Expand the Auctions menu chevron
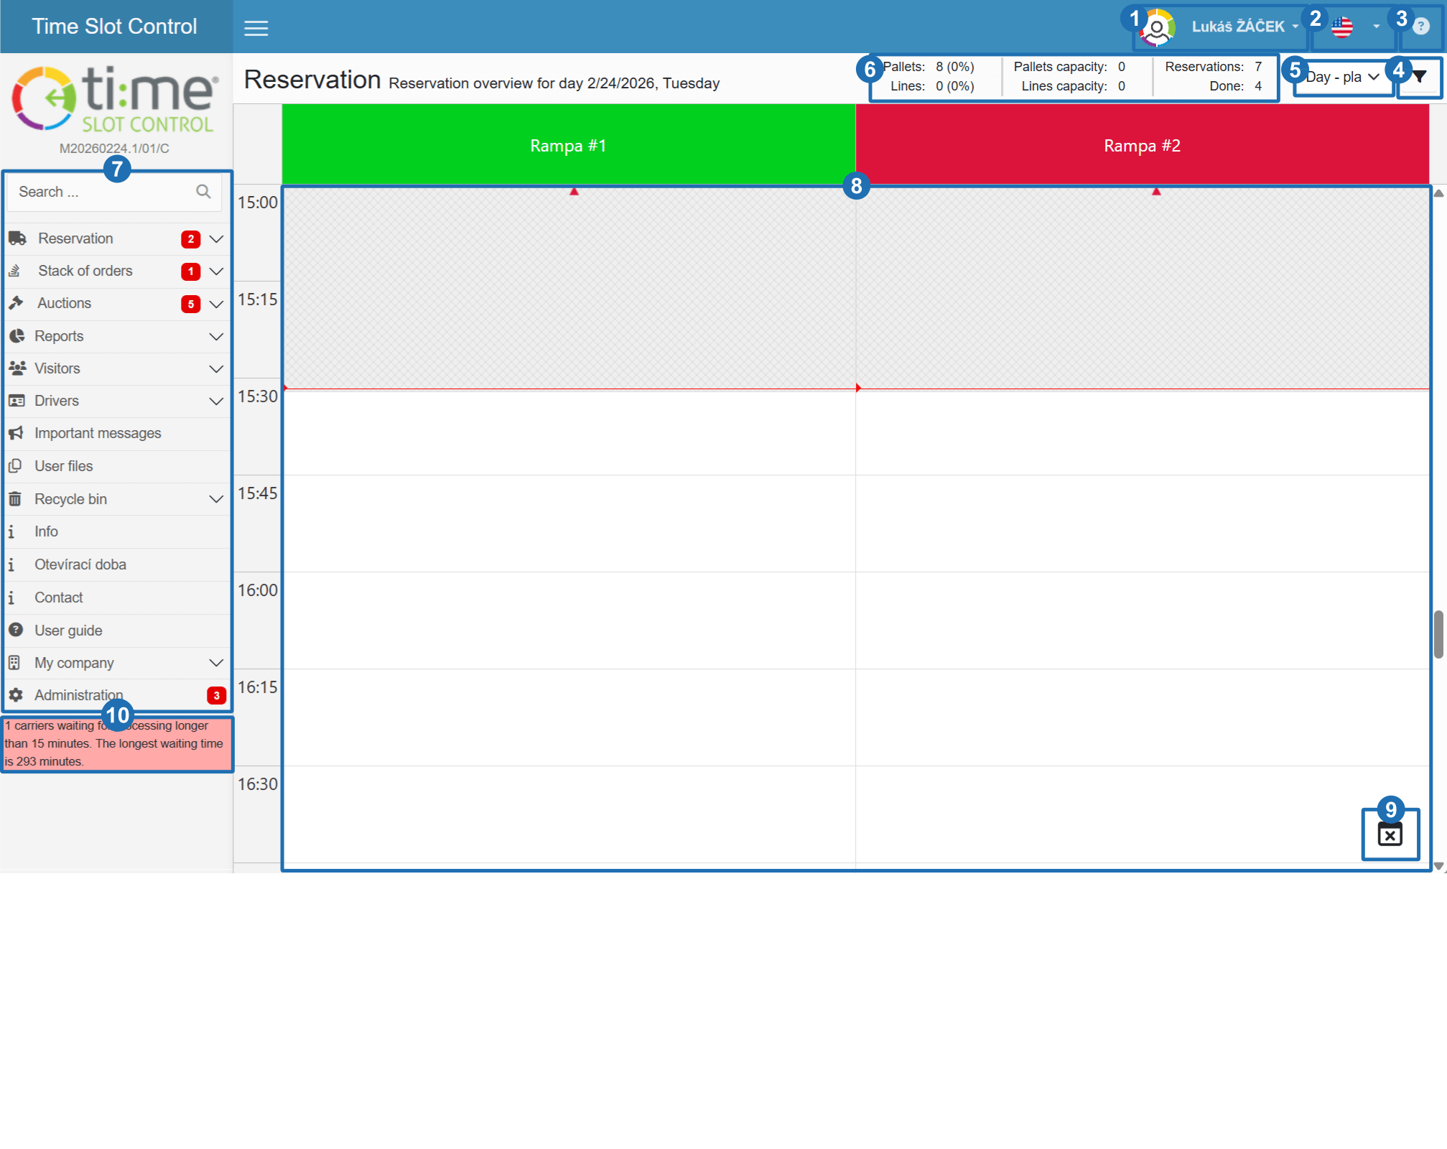This screenshot has width=1447, height=1149. point(216,304)
